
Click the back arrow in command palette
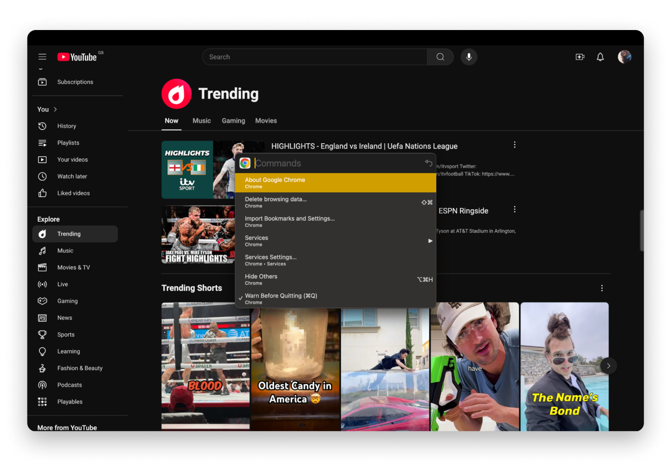point(428,163)
